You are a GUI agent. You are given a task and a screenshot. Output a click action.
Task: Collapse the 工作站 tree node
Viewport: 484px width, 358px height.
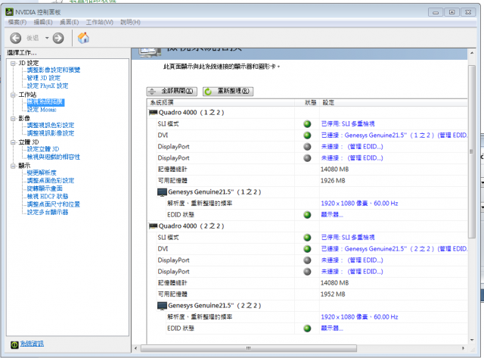[x=13, y=95]
